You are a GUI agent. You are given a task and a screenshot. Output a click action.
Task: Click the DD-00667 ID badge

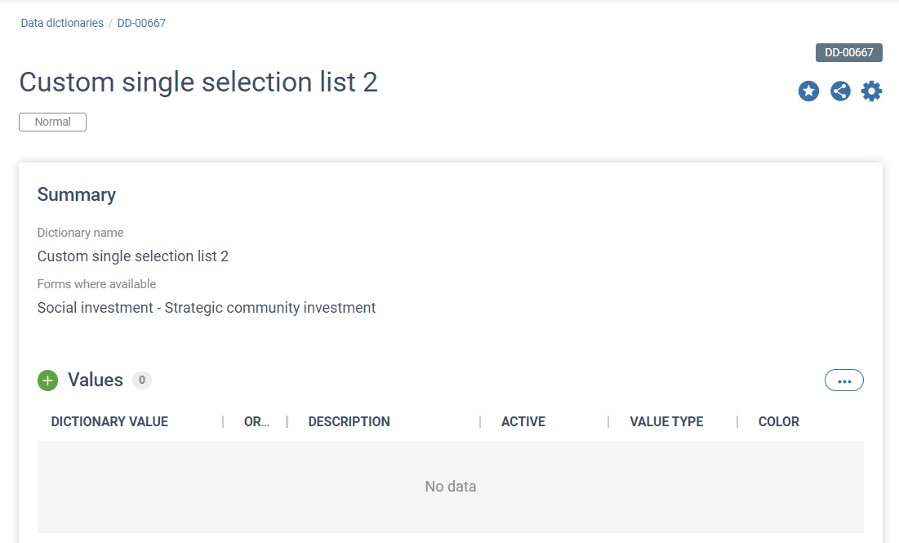[x=848, y=52]
